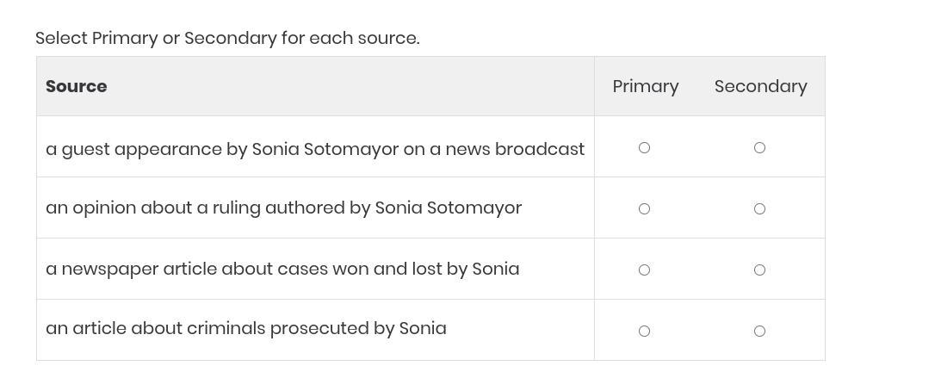Click the word 'broadcast' in the first row
Viewport: 941px width, 372px height.
coord(540,149)
